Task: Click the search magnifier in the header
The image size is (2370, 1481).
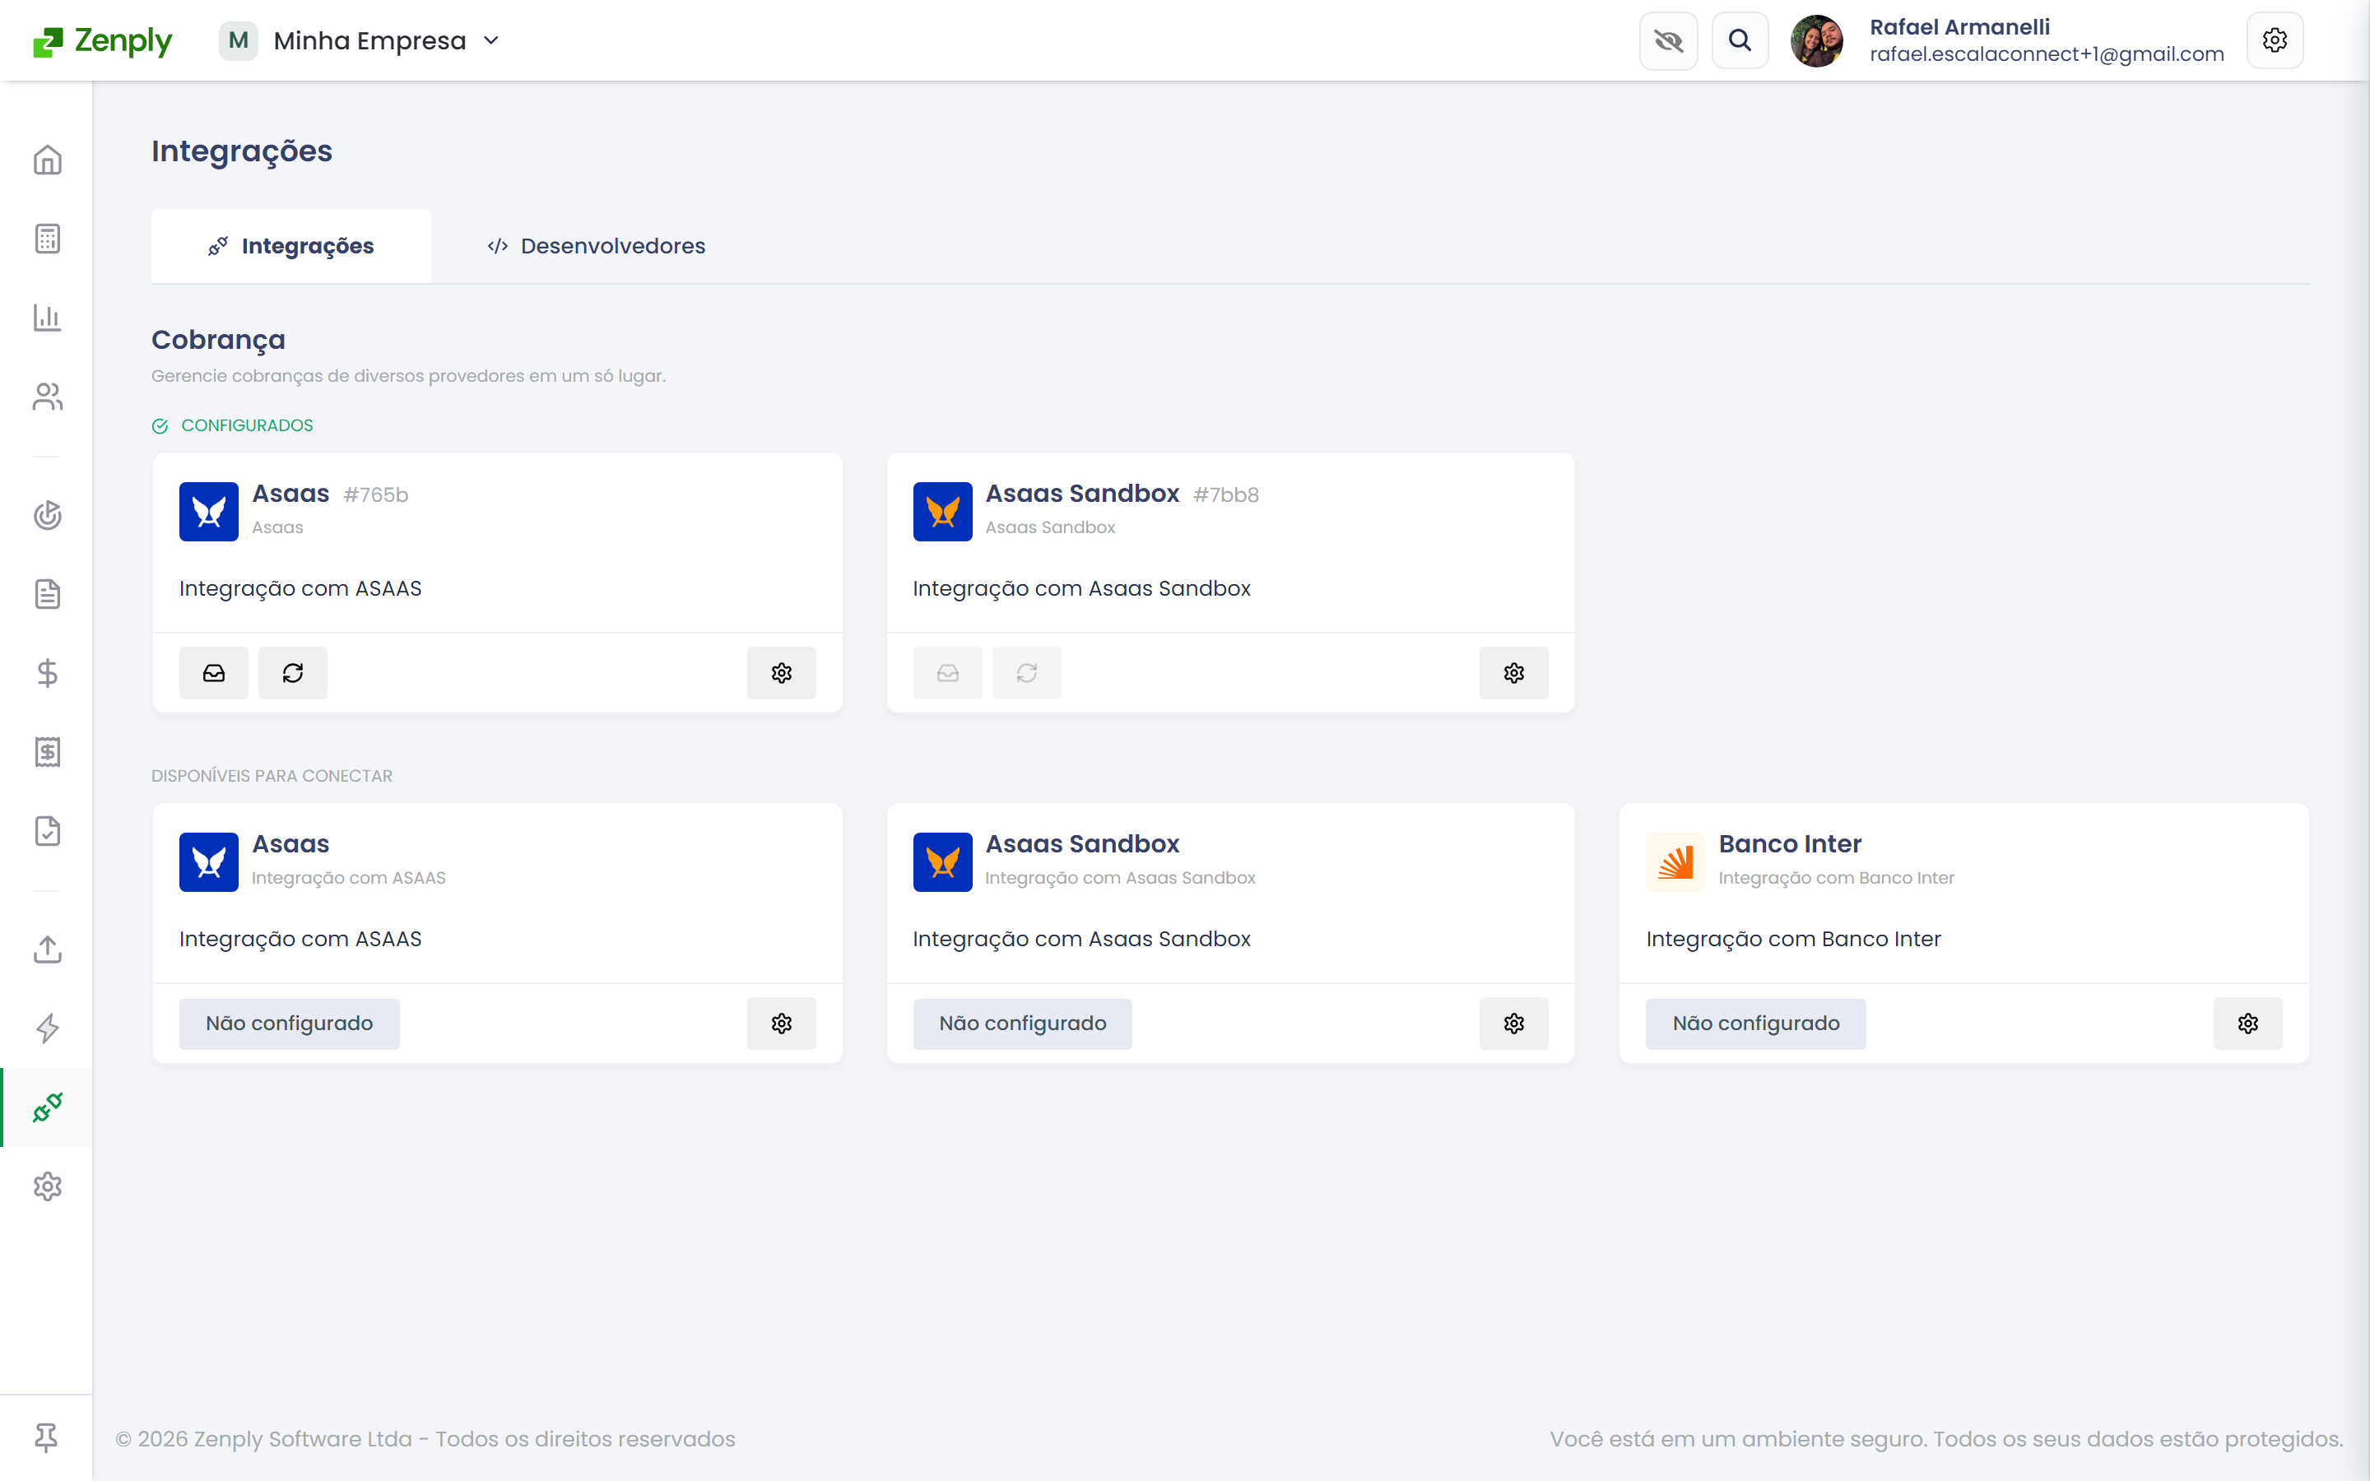Action: [x=1740, y=40]
